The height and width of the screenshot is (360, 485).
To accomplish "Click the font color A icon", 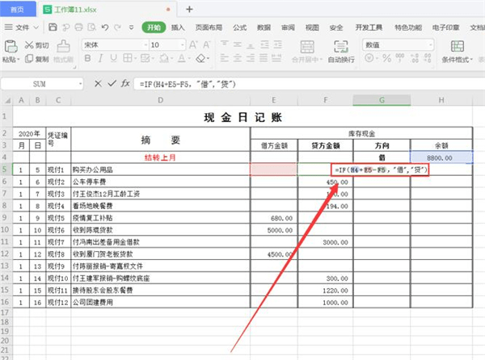I will coord(182,58).
